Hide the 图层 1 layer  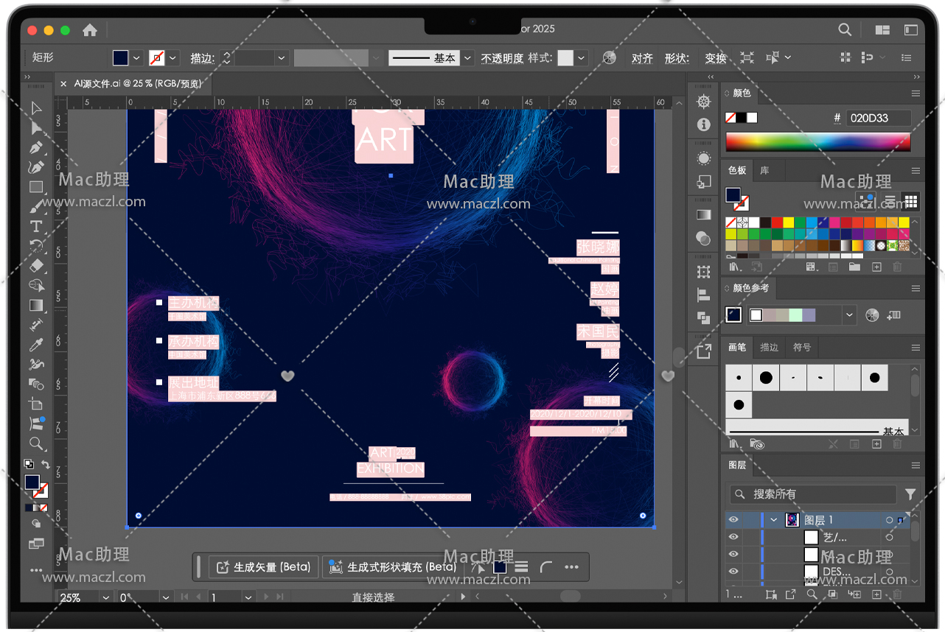(x=733, y=520)
